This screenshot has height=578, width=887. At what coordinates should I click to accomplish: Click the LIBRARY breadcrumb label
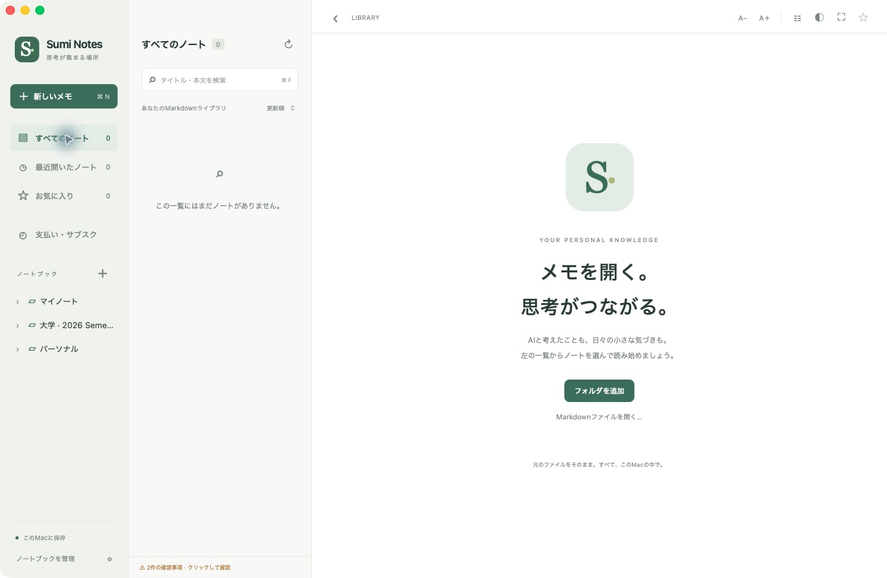point(366,18)
